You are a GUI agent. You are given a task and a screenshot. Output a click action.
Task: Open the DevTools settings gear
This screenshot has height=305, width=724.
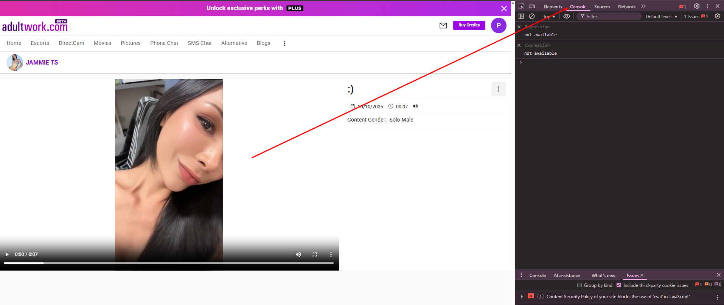pos(696,6)
